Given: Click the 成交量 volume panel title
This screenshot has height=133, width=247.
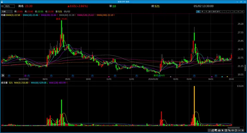Looking at the screenshot, I should [x=4, y=83].
